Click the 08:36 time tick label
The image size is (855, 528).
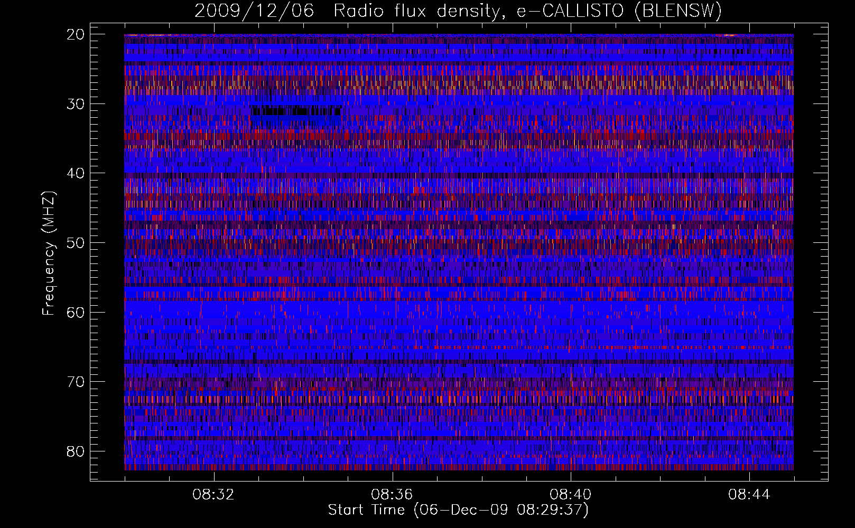[392, 495]
